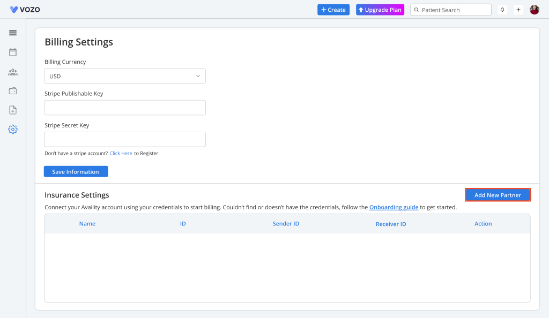
Task: Follow the Click Here register link
Action: coord(121,154)
